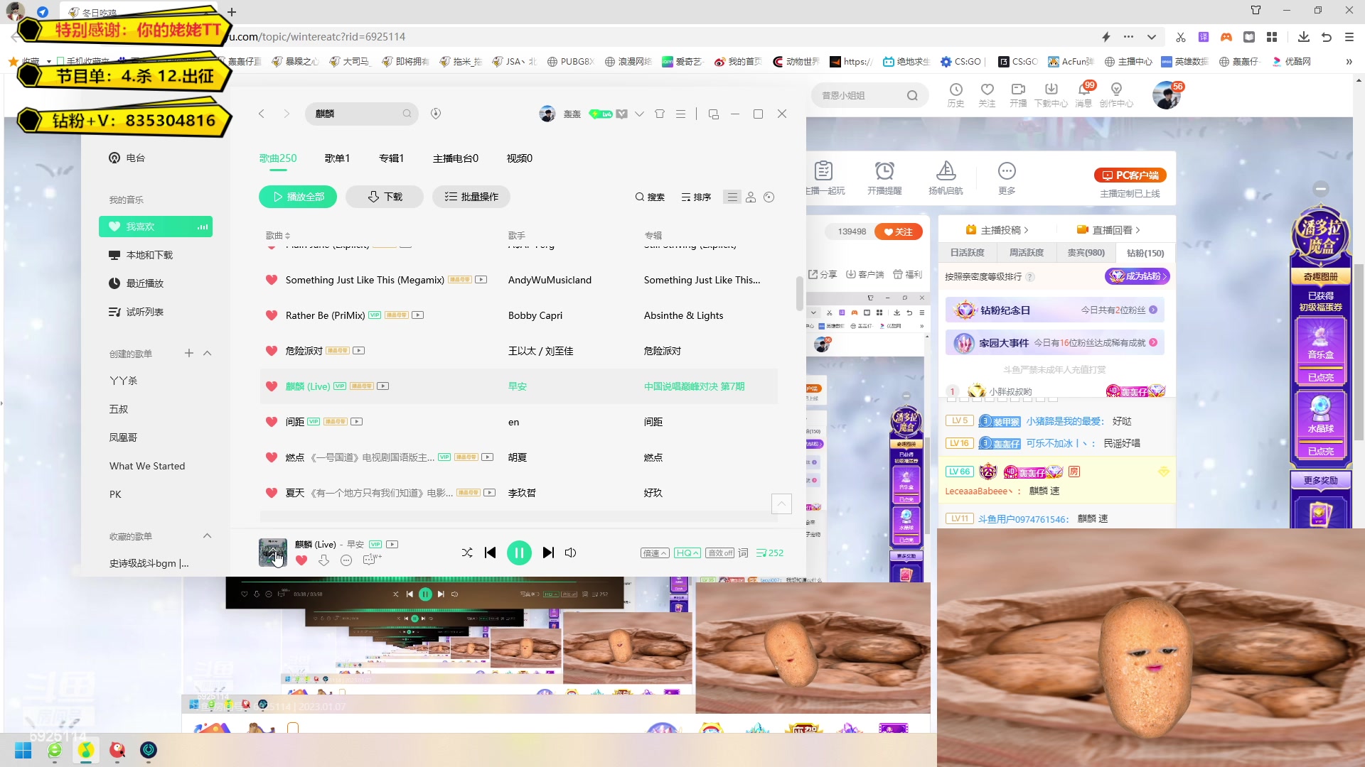Mute the music player volume

click(x=570, y=553)
